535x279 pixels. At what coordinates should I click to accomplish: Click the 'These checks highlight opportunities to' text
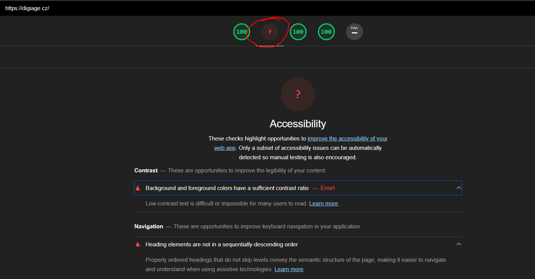(x=257, y=139)
